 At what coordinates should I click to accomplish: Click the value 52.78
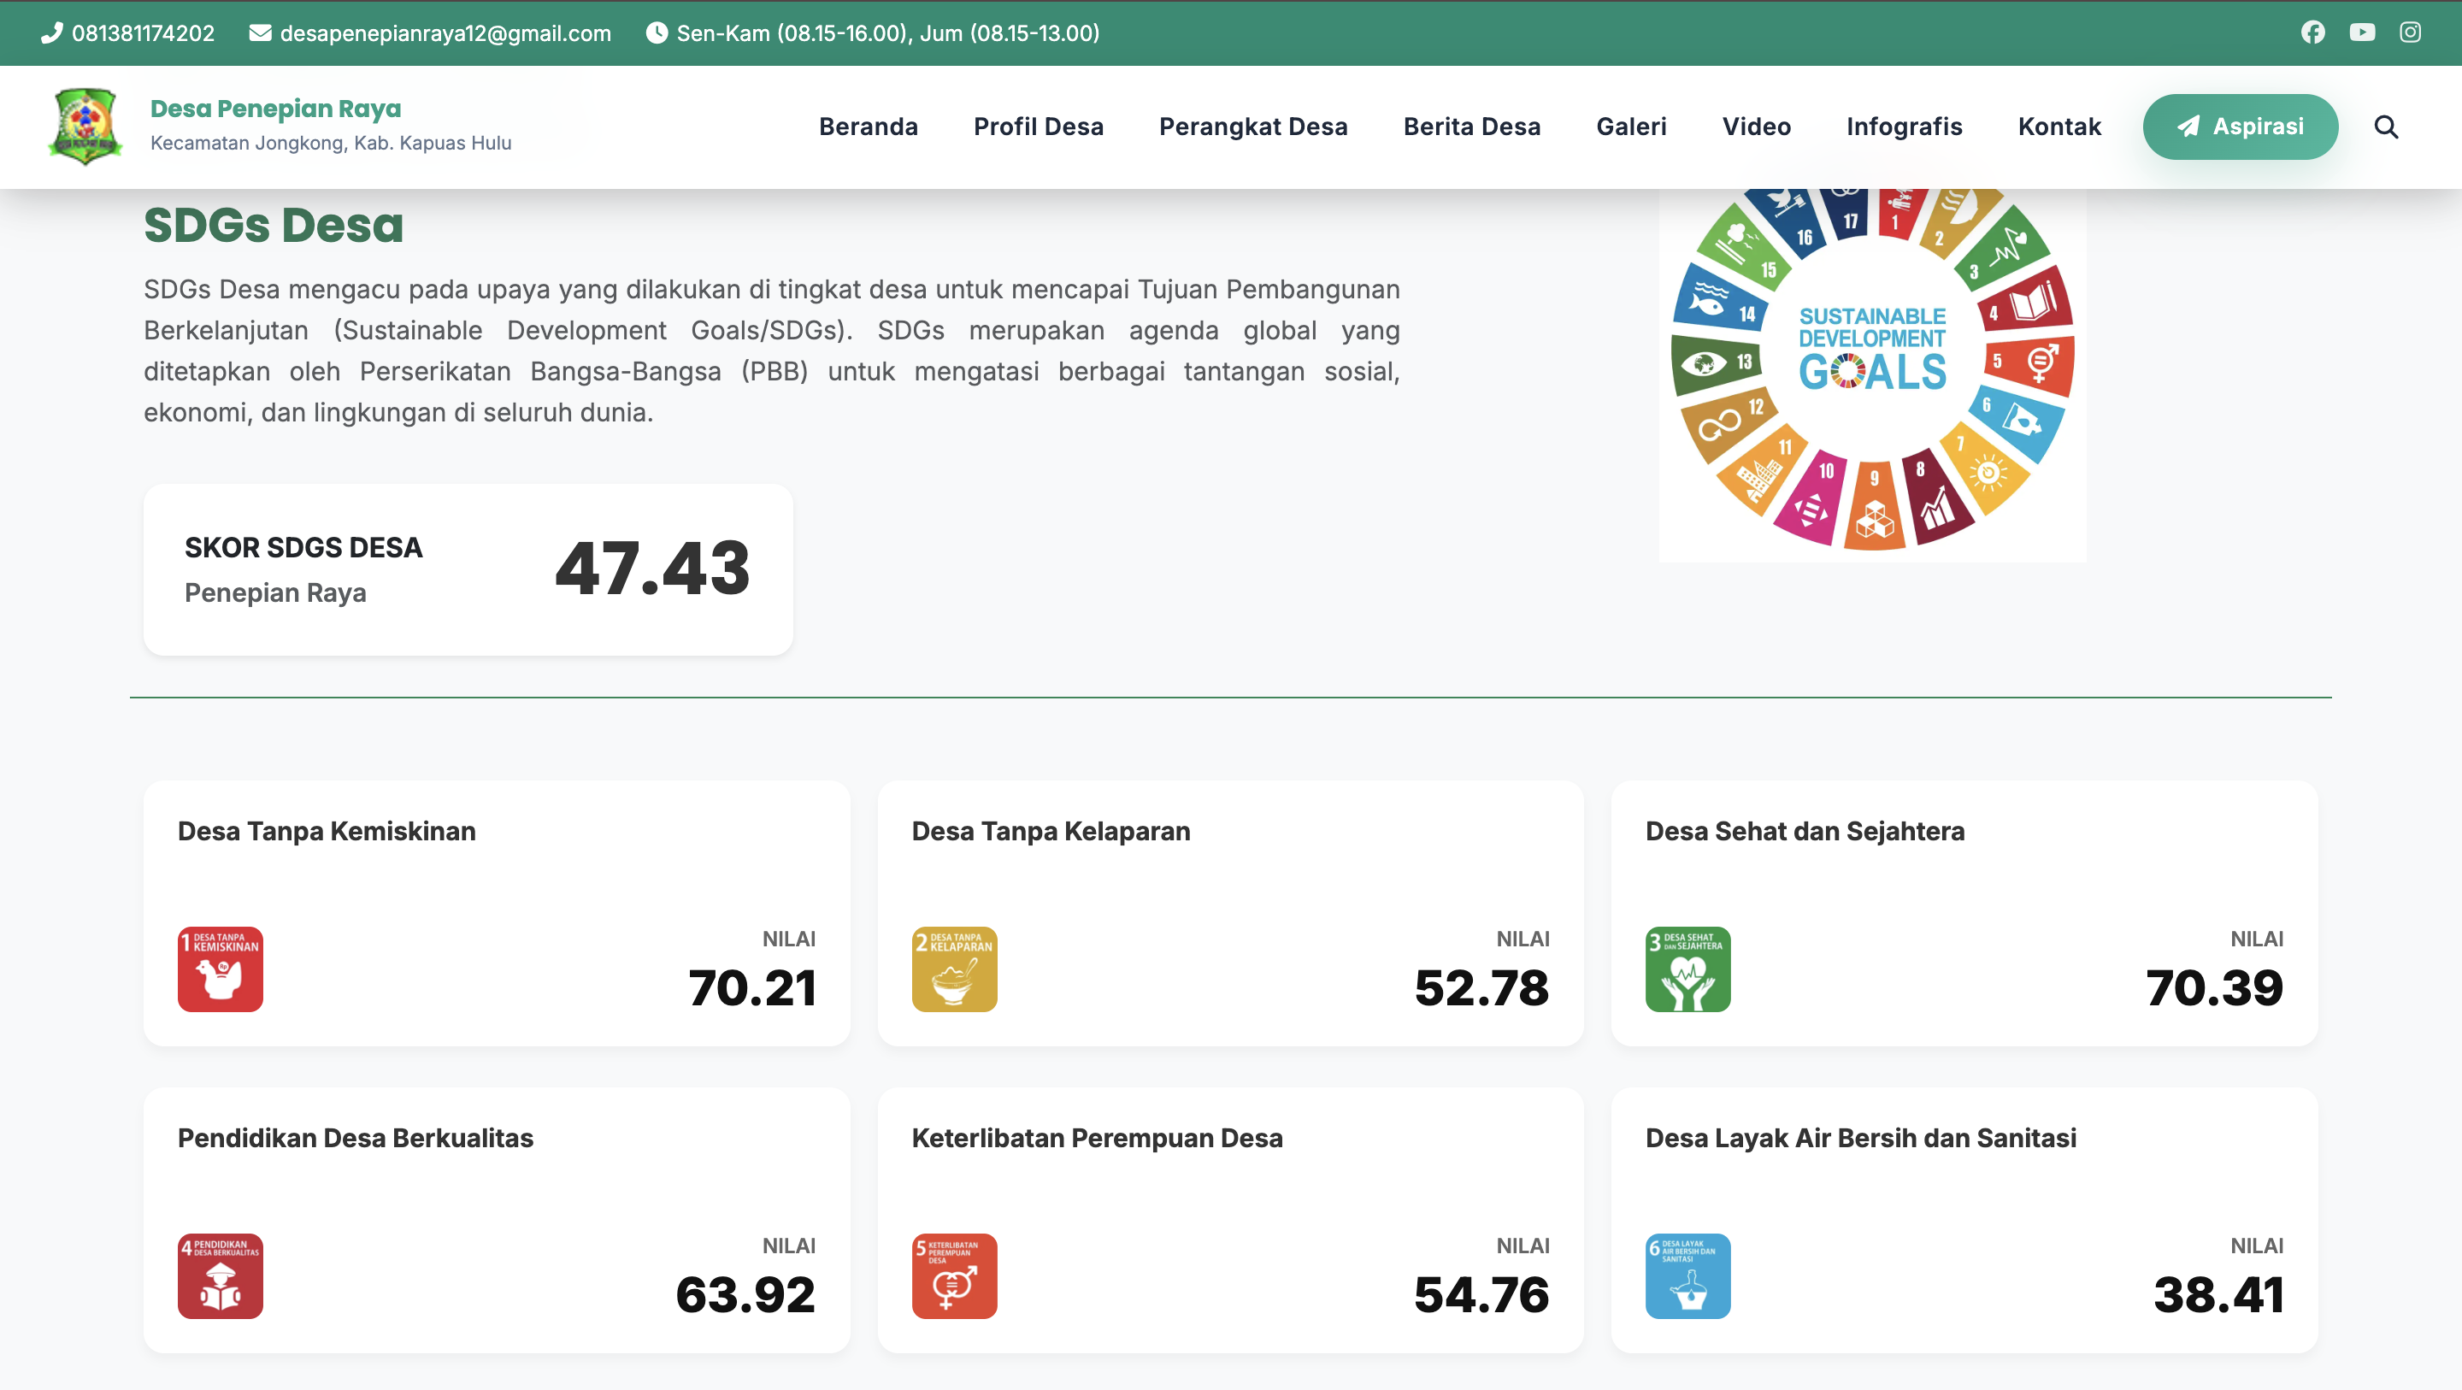1481,987
